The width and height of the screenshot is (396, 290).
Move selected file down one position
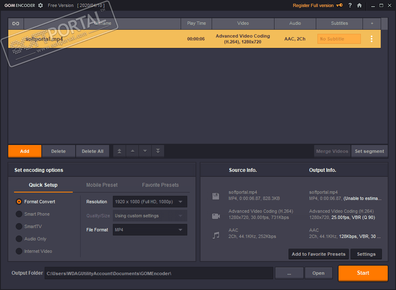point(145,151)
